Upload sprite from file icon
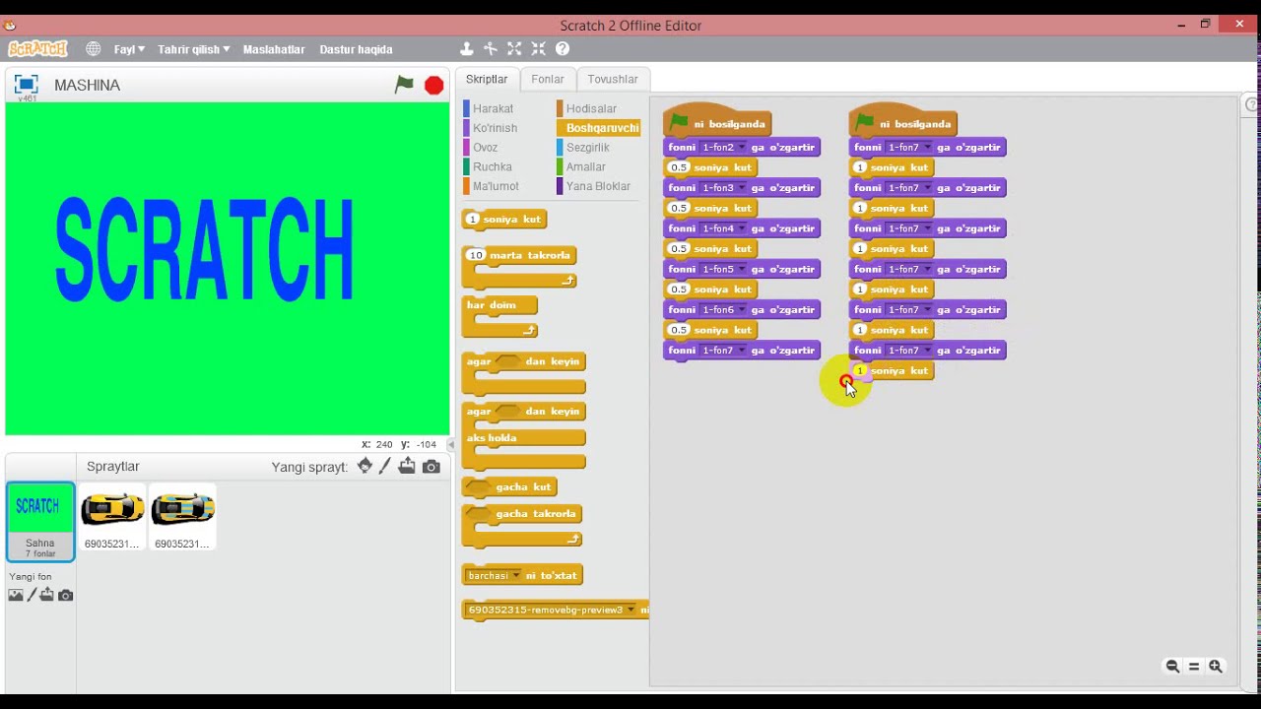 pos(407,466)
